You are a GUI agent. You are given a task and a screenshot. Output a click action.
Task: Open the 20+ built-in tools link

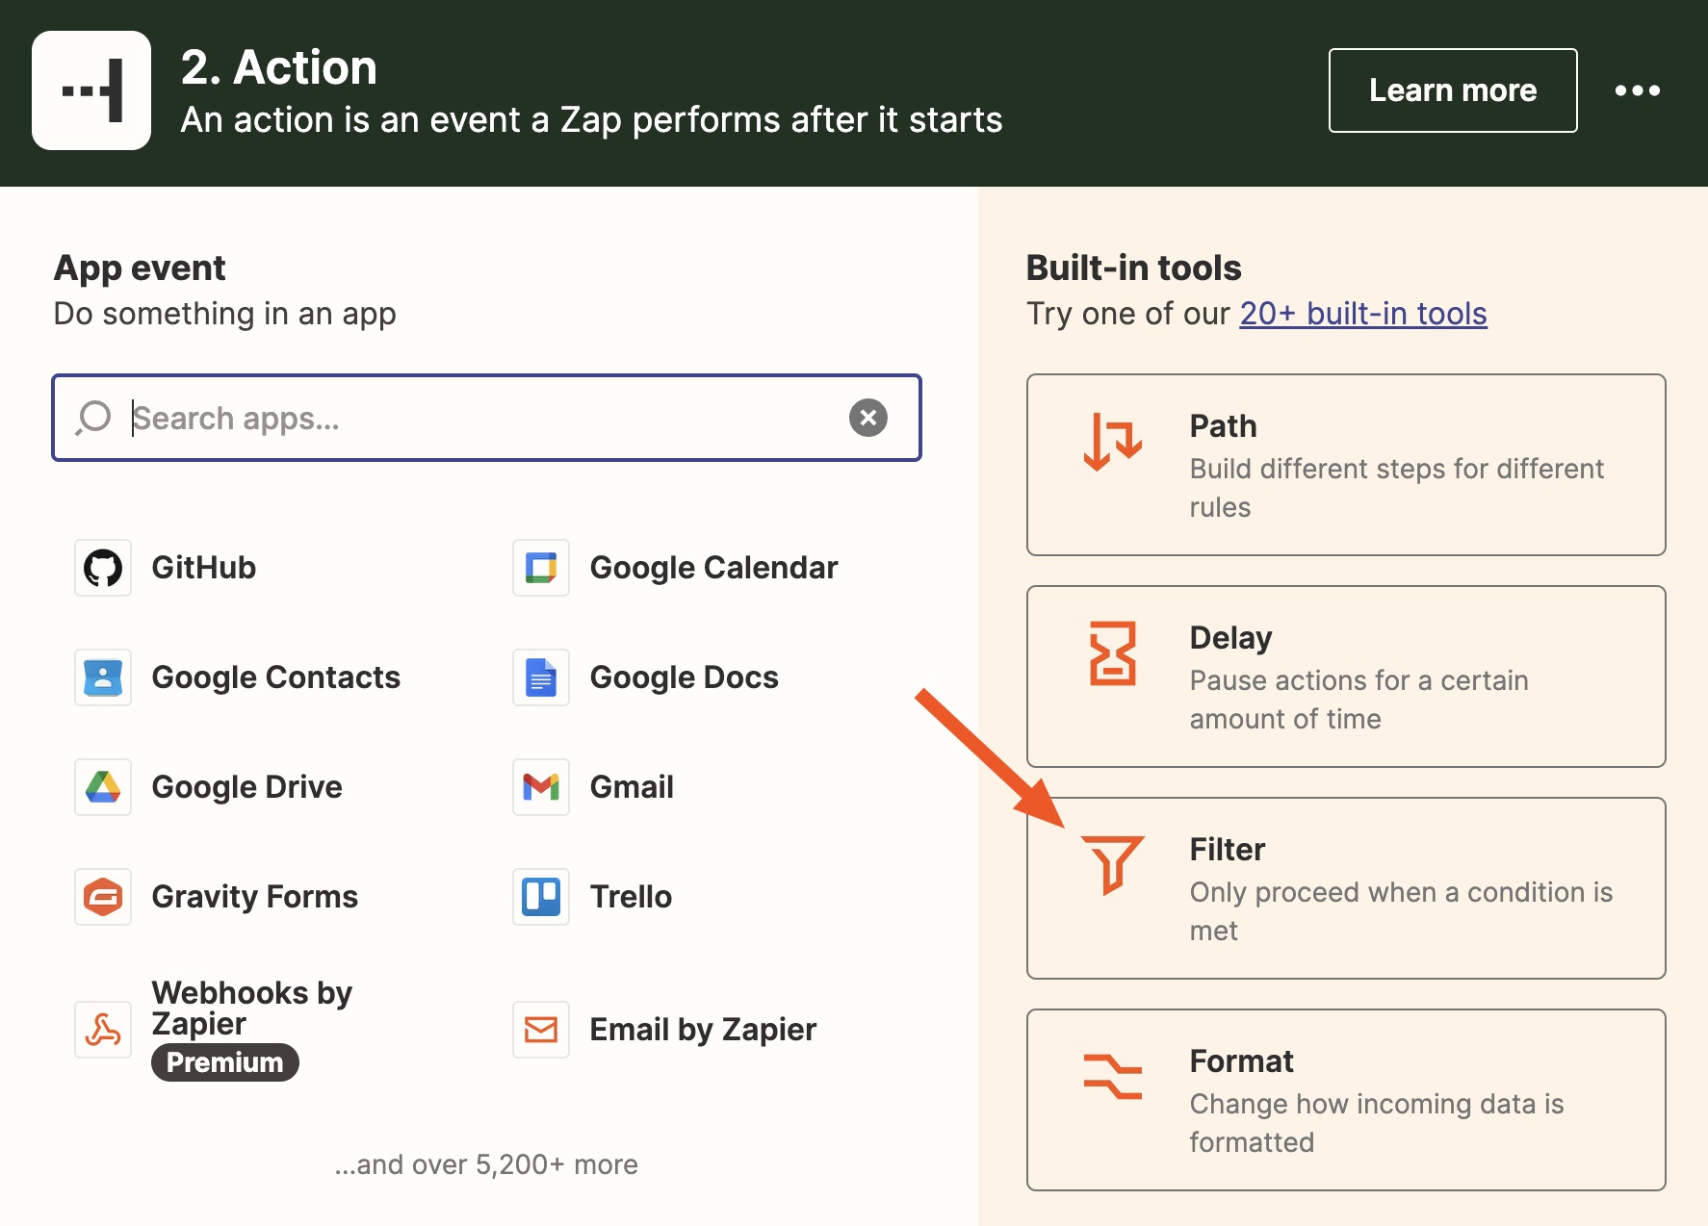tap(1363, 314)
